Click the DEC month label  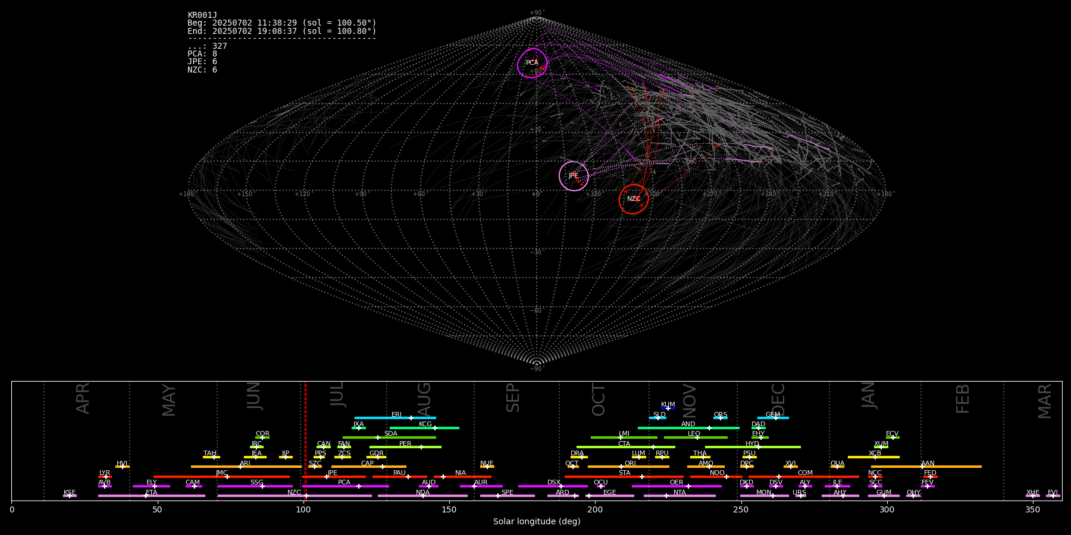(778, 399)
